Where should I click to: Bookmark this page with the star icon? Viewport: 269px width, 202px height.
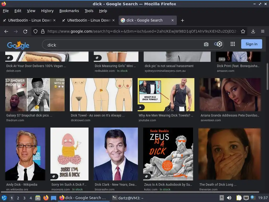[x=243, y=32]
